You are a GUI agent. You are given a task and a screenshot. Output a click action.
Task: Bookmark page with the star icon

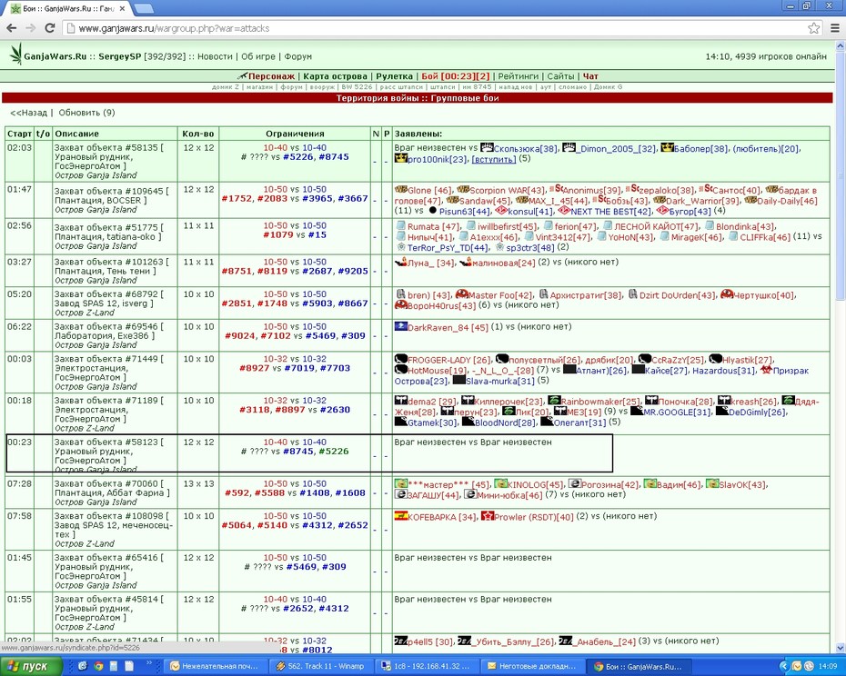(813, 28)
